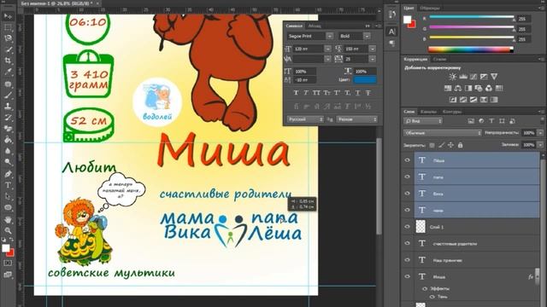Switch to the Каналы tab
The height and width of the screenshot is (307, 547).
pyautogui.click(x=428, y=112)
